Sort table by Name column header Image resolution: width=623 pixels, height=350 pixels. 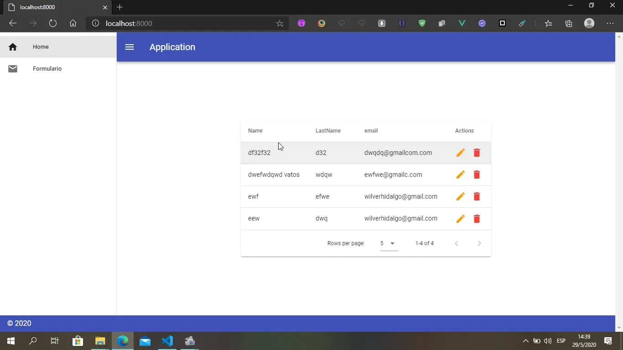point(255,131)
